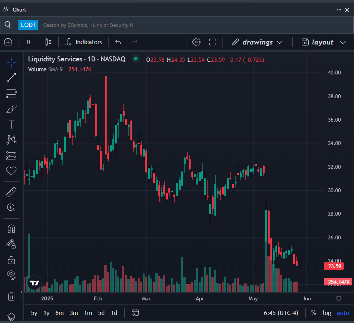Viewport: 354px width, 323px height.
Task: Remove drawings with the trash icon
Action: [x=11, y=297]
